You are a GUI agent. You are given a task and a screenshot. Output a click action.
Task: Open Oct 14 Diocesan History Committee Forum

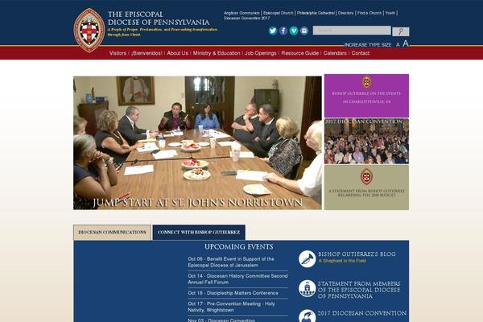pyautogui.click(x=237, y=279)
